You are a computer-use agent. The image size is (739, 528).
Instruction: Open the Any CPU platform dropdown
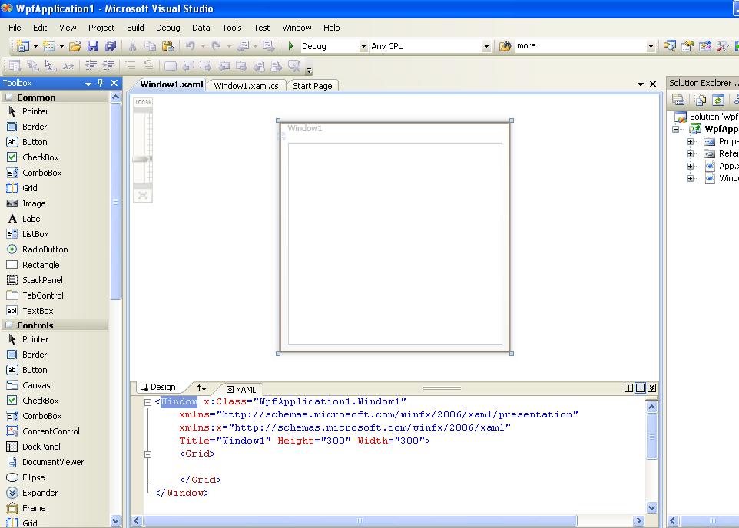(x=487, y=45)
